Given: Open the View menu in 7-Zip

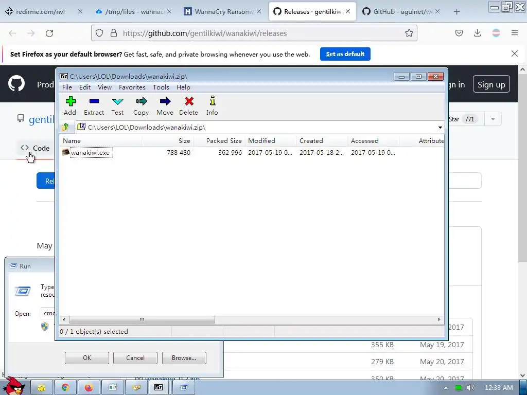Looking at the screenshot, I should pyautogui.click(x=104, y=87).
